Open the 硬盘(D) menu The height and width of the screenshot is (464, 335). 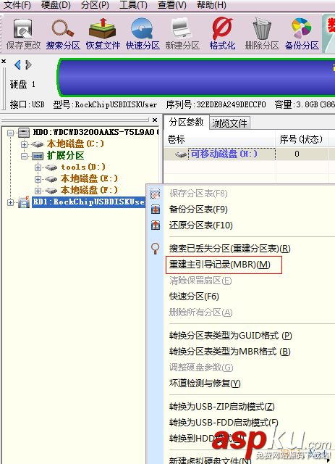[x=56, y=5]
